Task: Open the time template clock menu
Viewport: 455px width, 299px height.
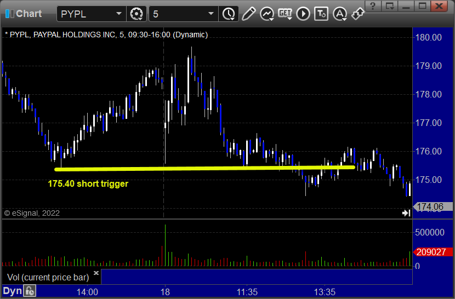Action: [x=229, y=14]
